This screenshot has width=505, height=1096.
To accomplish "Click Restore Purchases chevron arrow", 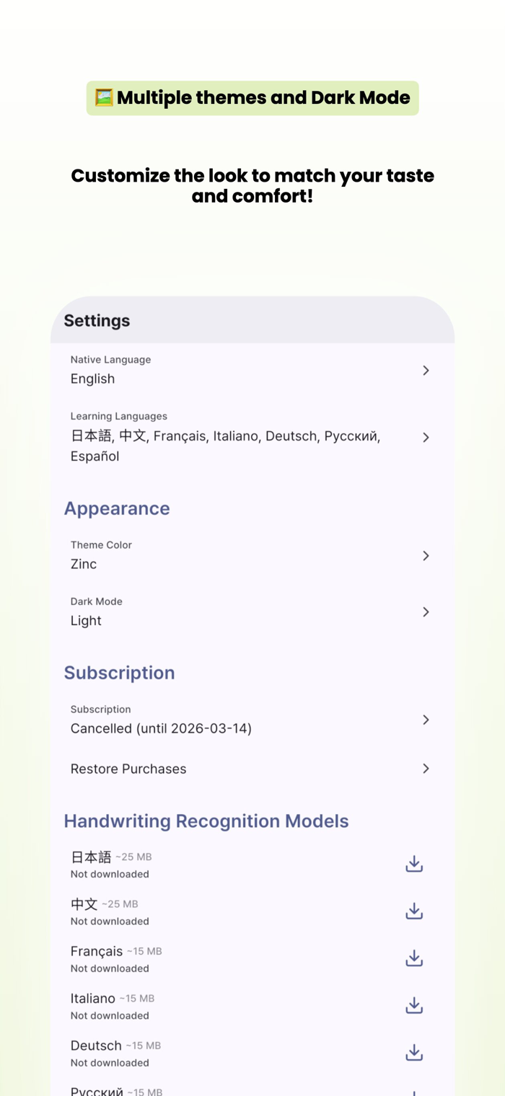I will coord(426,769).
